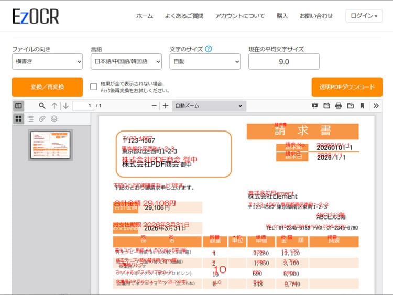Screen dimensions: 393x295
Task: Click the 13,120 amount cell
Action: 291,253
